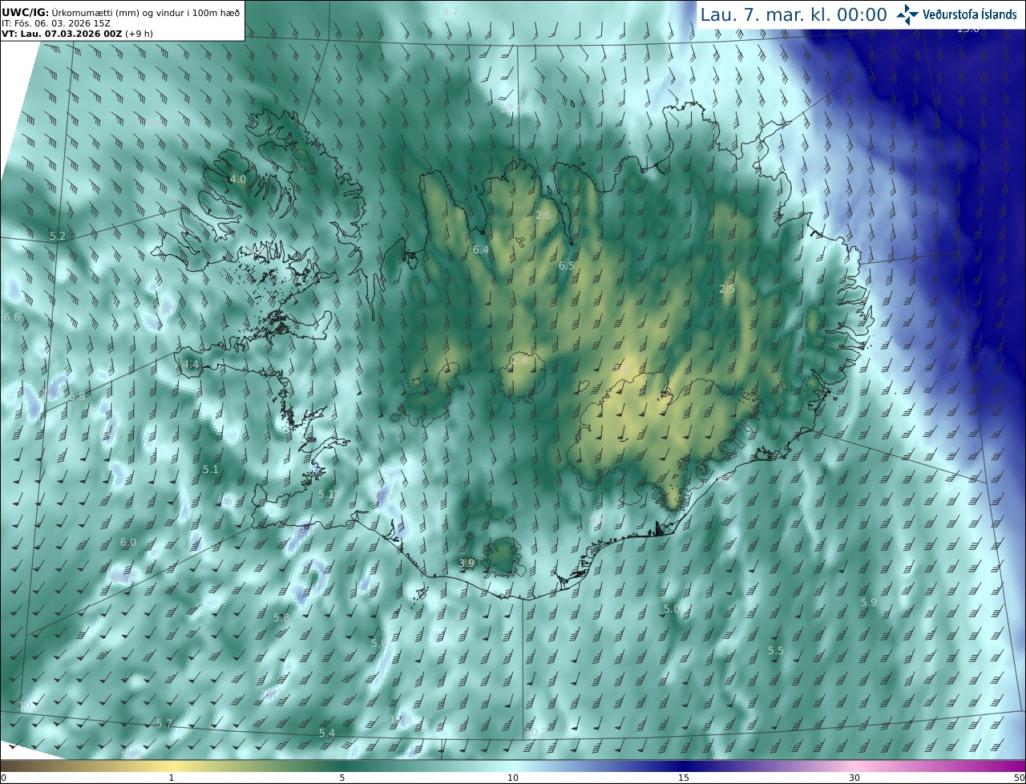Click the 9.7 value label
Viewport: 1026px width, 784px height.
450,11
